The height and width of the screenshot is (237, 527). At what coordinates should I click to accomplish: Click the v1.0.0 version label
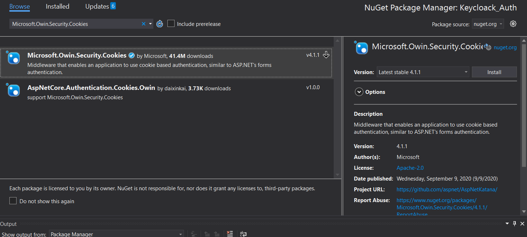pyautogui.click(x=313, y=87)
